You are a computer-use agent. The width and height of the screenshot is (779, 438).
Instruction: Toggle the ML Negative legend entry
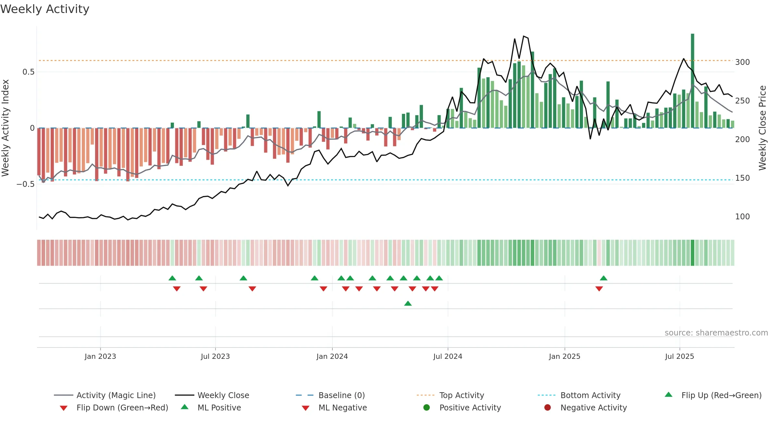tap(334, 408)
